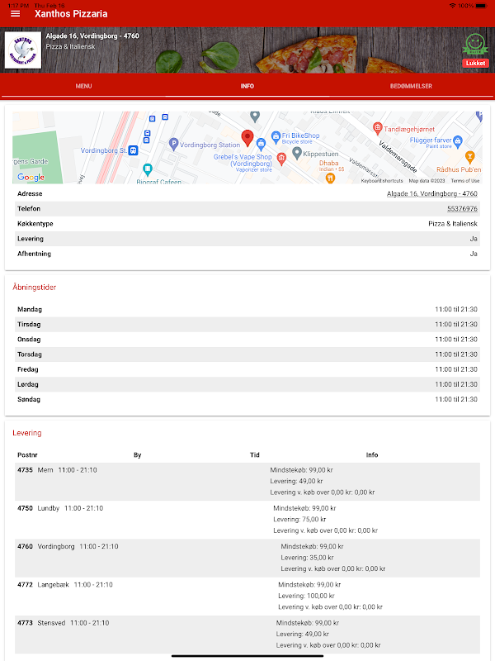Click the Postnr column header
This screenshot has width=495, height=661.
(x=27, y=455)
